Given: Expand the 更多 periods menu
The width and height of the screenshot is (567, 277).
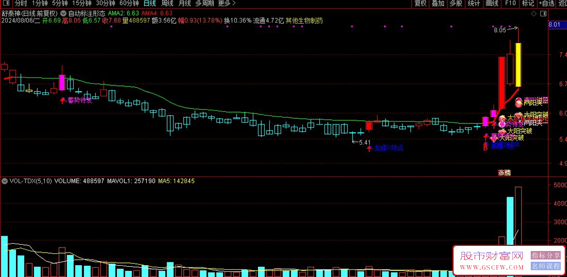Looking at the screenshot, I should click(x=227, y=3).
